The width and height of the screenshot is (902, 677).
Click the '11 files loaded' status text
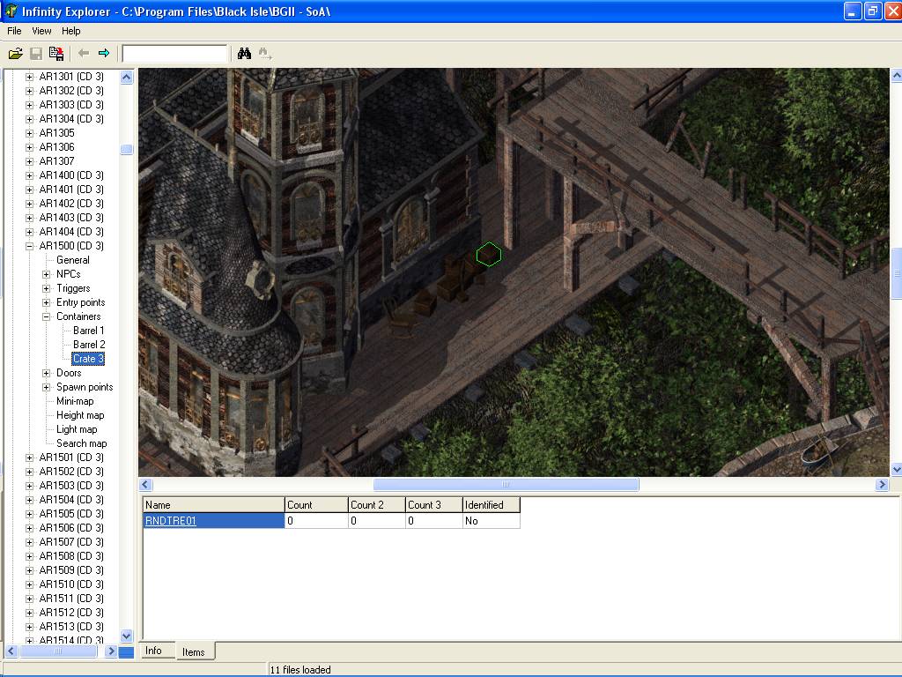pyautogui.click(x=300, y=670)
